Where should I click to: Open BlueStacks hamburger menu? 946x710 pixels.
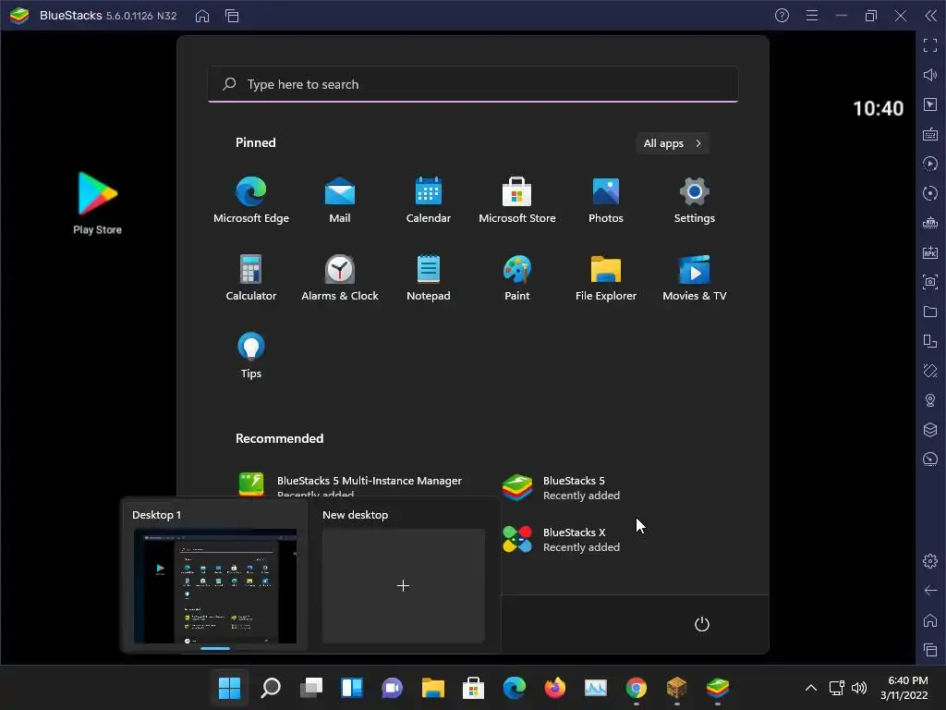coord(812,16)
